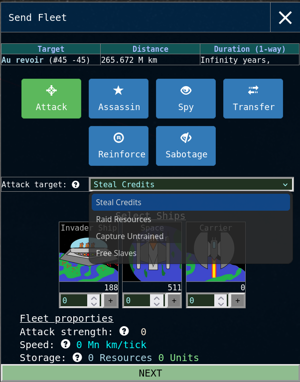Click the Space Fighter count 511

point(174,287)
